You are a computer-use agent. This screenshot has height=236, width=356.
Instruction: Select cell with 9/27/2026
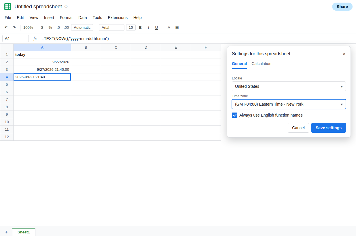(x=42, y=62)
